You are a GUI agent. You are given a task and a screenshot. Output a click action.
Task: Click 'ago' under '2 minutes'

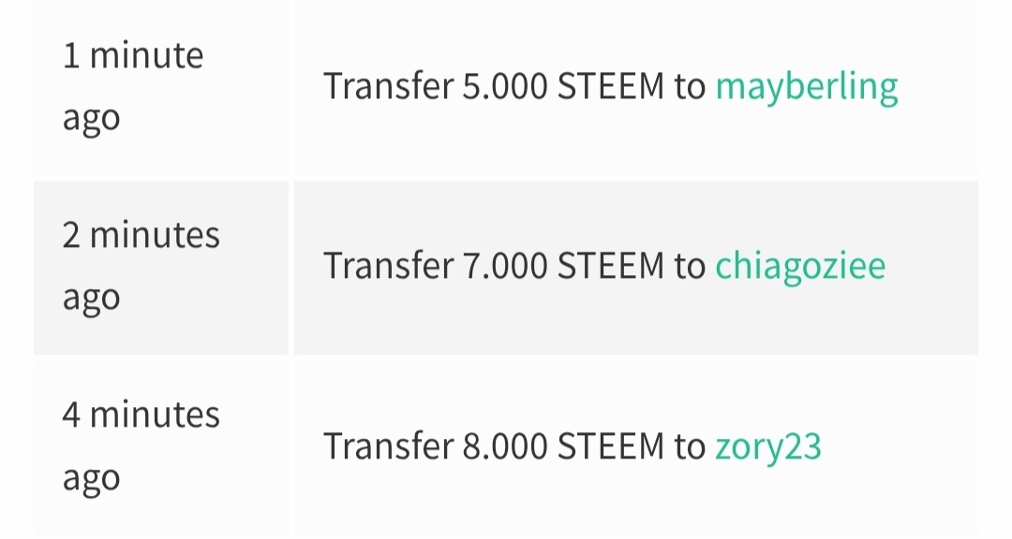[91, 299]
